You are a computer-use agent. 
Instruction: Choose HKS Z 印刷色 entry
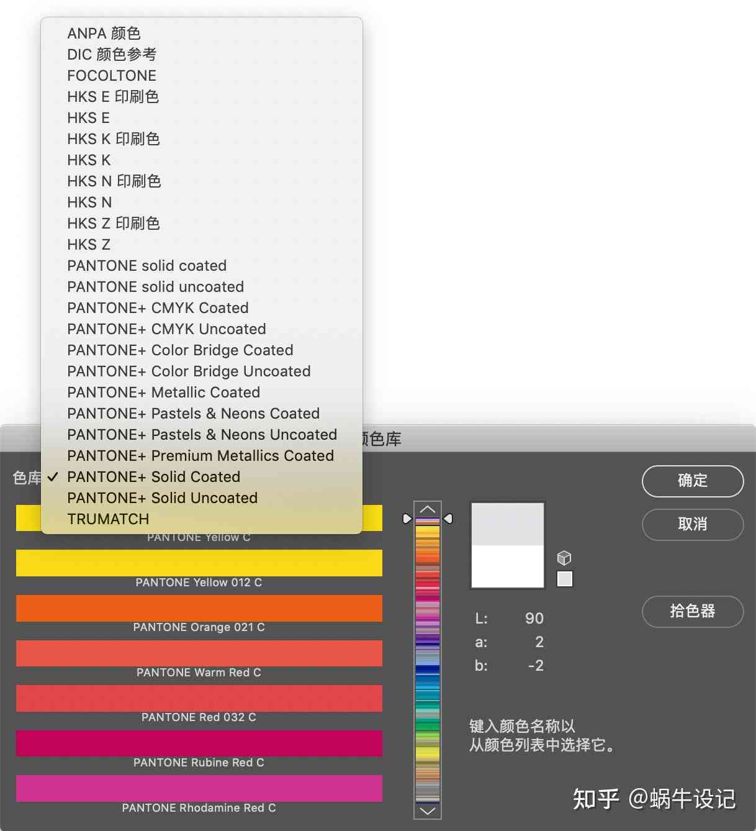(x=202, y=223)
